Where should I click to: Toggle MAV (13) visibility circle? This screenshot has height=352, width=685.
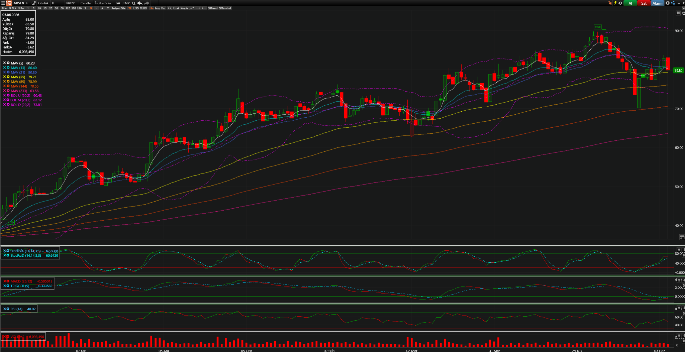8,68
